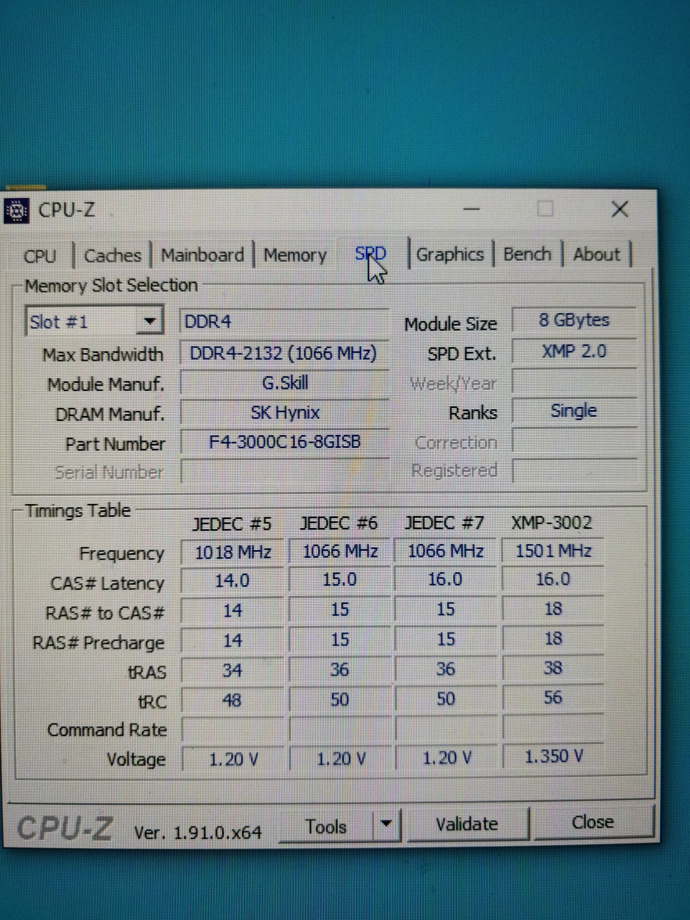Click the Validate button
Screen dimensions: 690x920
pos(467,824)
